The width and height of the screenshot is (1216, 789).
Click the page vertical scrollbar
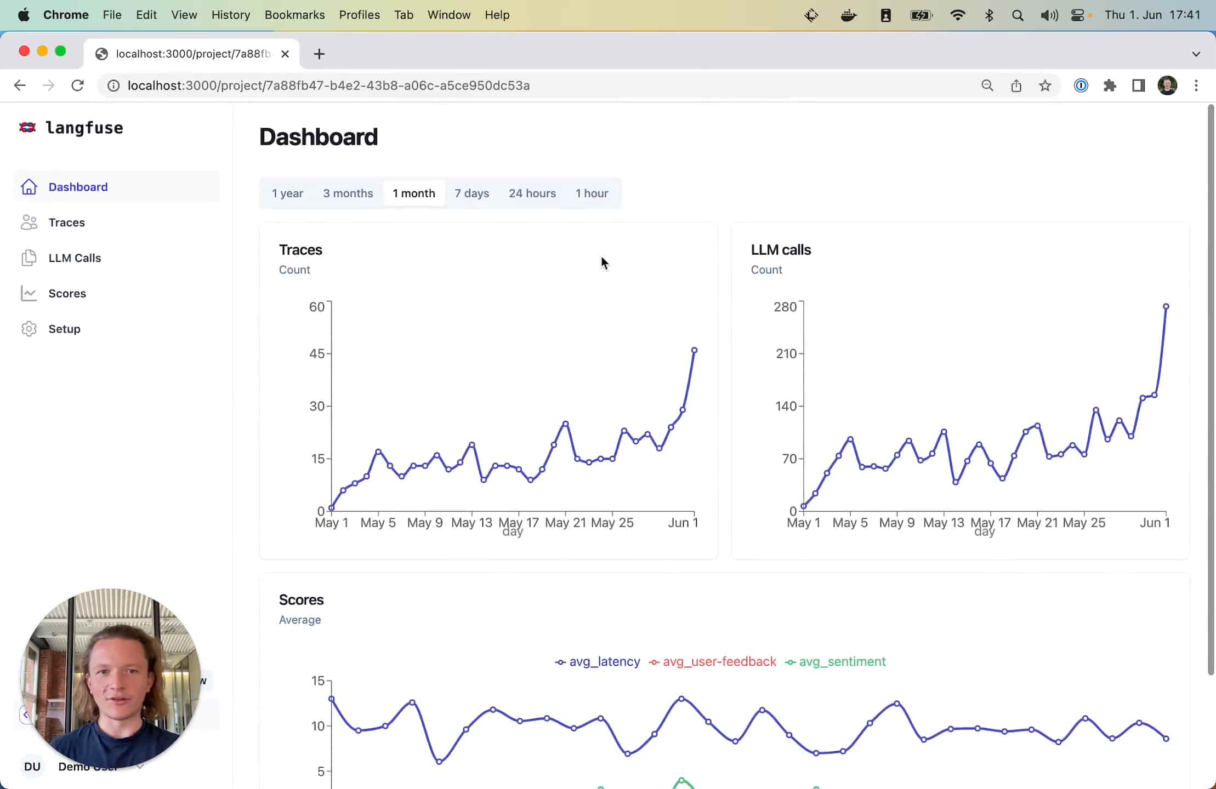tap(1211, 389)
